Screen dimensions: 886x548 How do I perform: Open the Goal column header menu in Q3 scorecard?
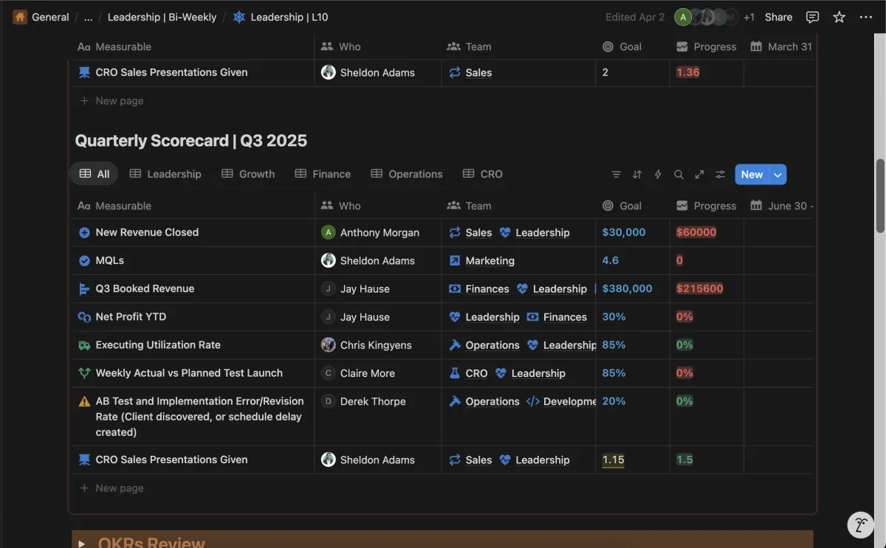click(x=622, y=206)
